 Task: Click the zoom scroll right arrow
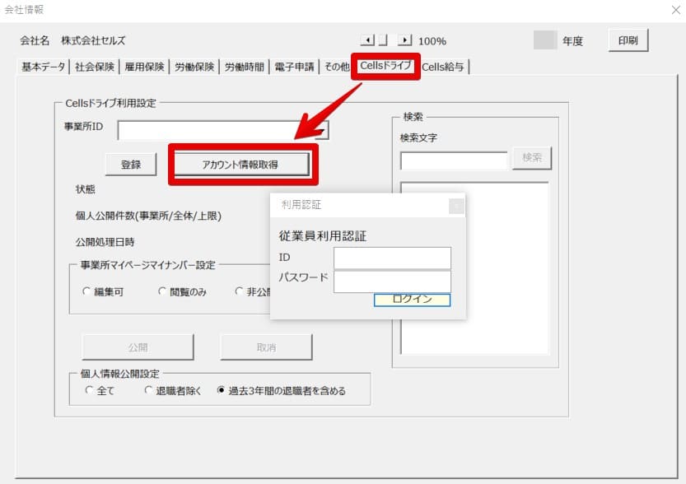point(404,40)
